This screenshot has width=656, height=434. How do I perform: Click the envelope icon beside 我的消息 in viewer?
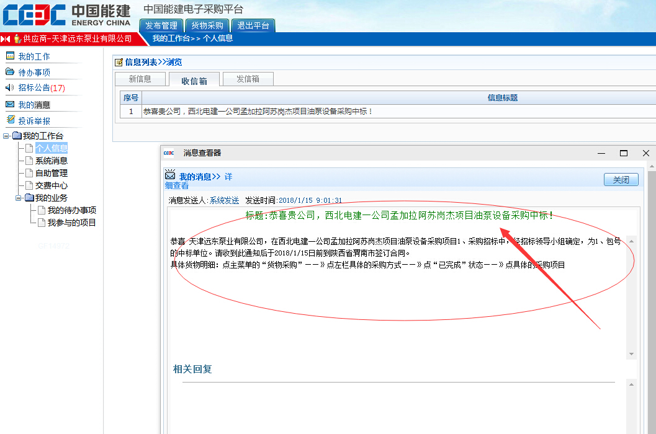170,175
